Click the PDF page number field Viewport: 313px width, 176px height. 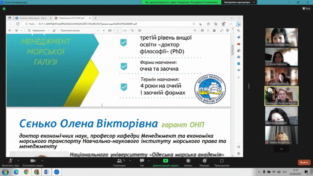tap(117, 30)
